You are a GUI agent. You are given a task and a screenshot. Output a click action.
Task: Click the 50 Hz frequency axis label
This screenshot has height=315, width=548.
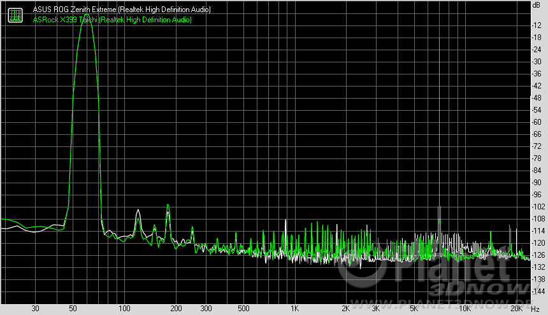pyautogui.click(x=73, y=309)
